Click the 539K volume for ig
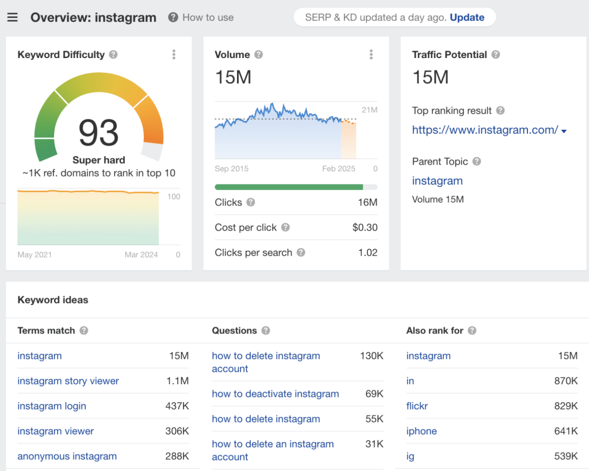Screen dimensions: 589x471 [566, 457]
